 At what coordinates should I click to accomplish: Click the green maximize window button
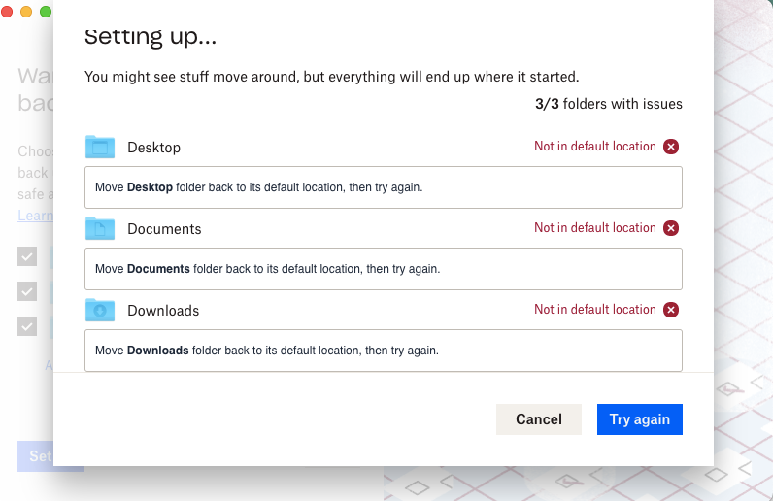(x=46, y=12)
